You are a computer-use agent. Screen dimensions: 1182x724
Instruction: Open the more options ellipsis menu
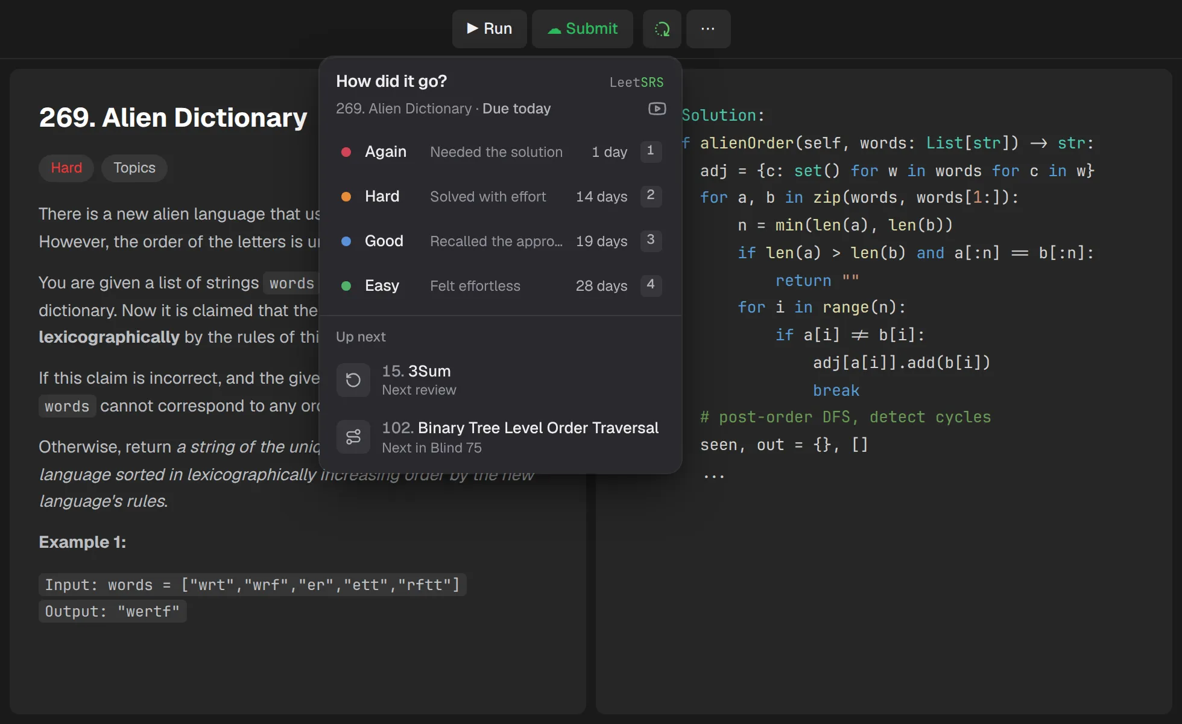[x=708, y=28]
